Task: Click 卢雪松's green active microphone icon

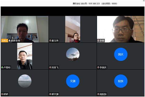Action: coord(2,67)
